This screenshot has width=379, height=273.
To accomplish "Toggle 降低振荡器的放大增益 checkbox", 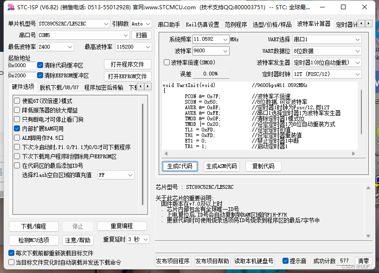I will point(17,110).
